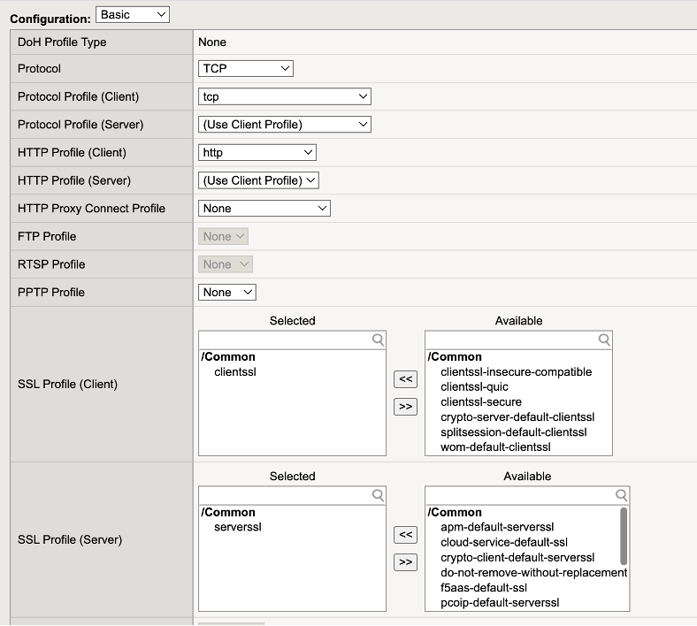Expand Protocol Profile (Client) dropdown
Viewport: 697px width, 626px height.
click(x=284, y=97)
